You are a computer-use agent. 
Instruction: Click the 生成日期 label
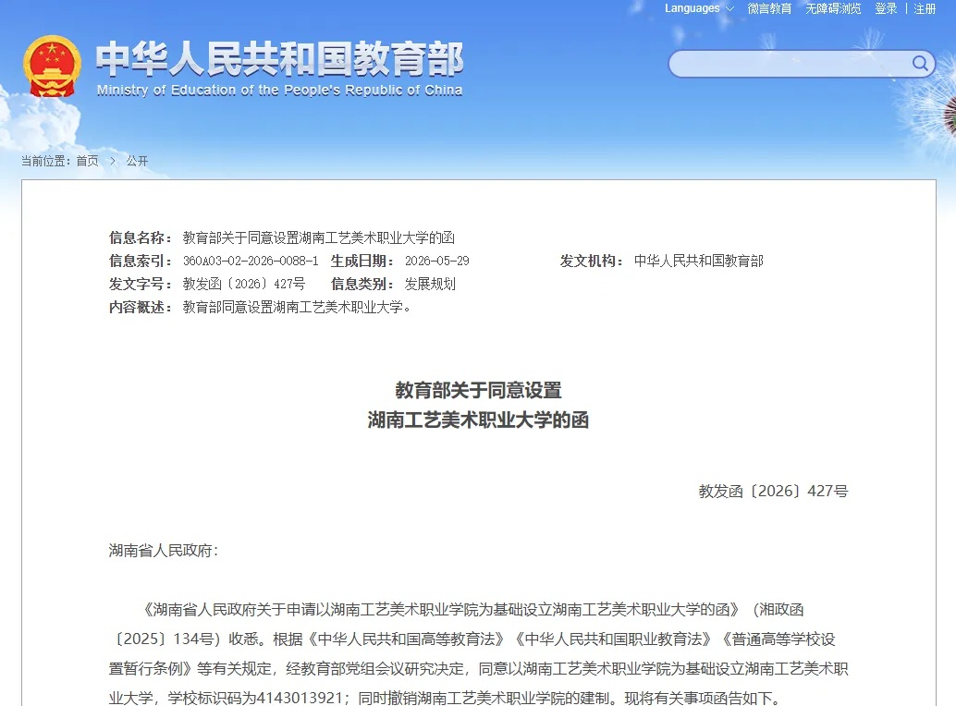click(362, 261)
